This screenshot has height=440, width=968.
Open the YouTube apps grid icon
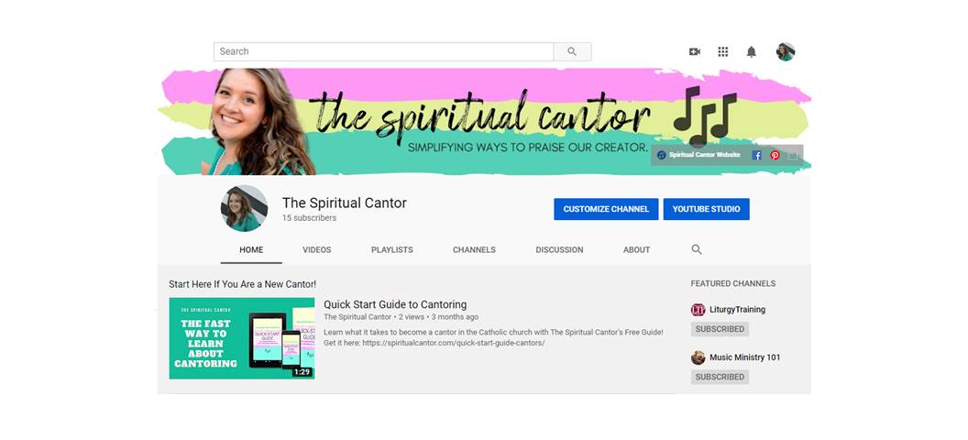tap(723, 52)
